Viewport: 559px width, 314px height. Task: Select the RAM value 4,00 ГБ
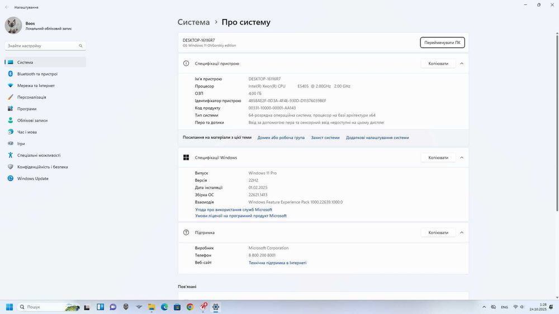coord(255,94)
